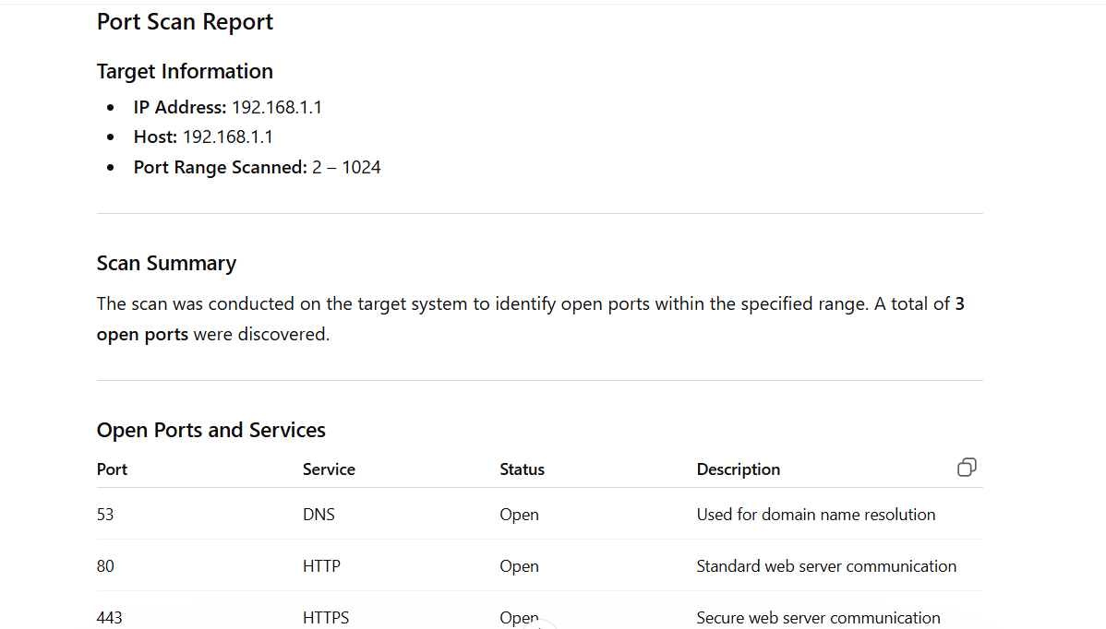Copy the Open Ports table

tap(967, 468)
